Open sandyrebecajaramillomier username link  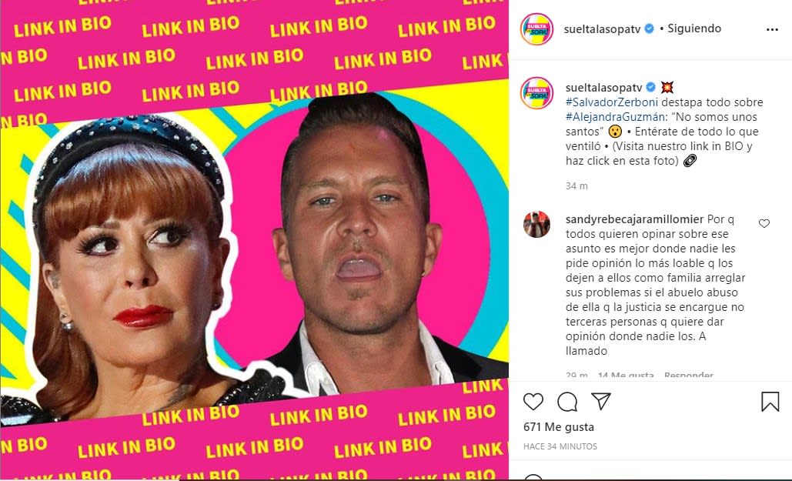point(634,219)
